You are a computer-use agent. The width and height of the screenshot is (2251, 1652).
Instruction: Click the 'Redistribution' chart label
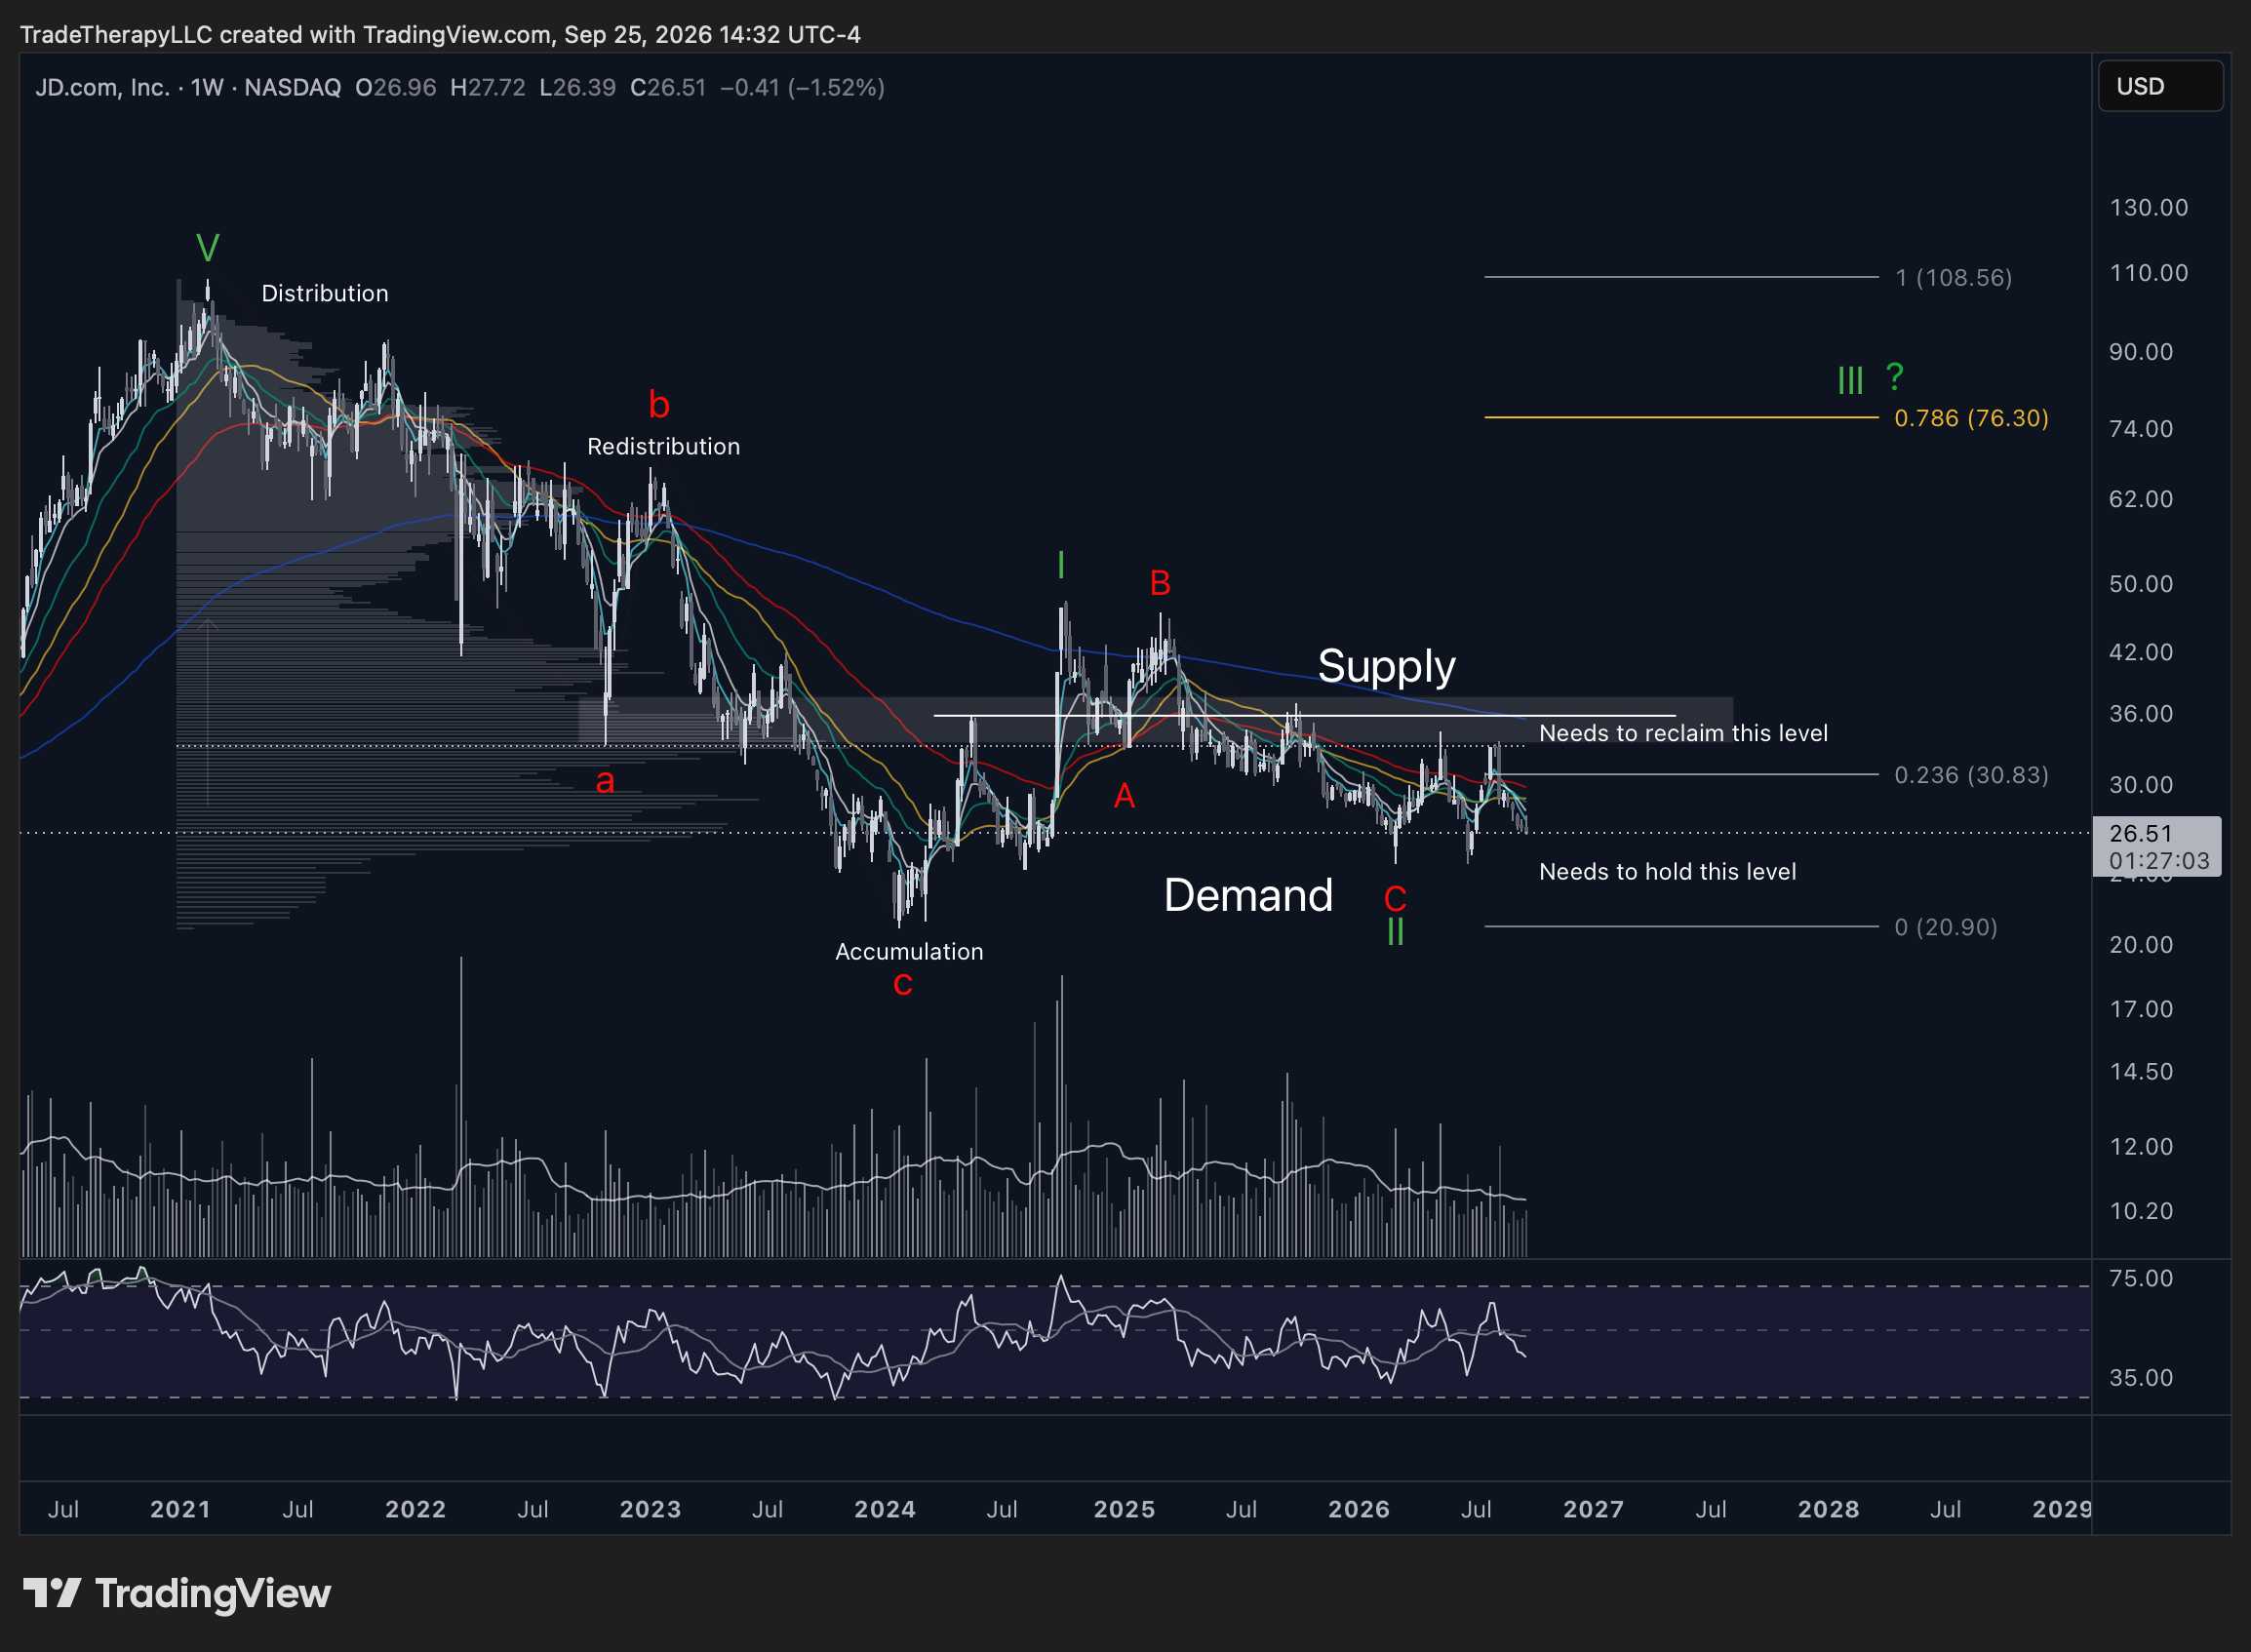(663, 446)
